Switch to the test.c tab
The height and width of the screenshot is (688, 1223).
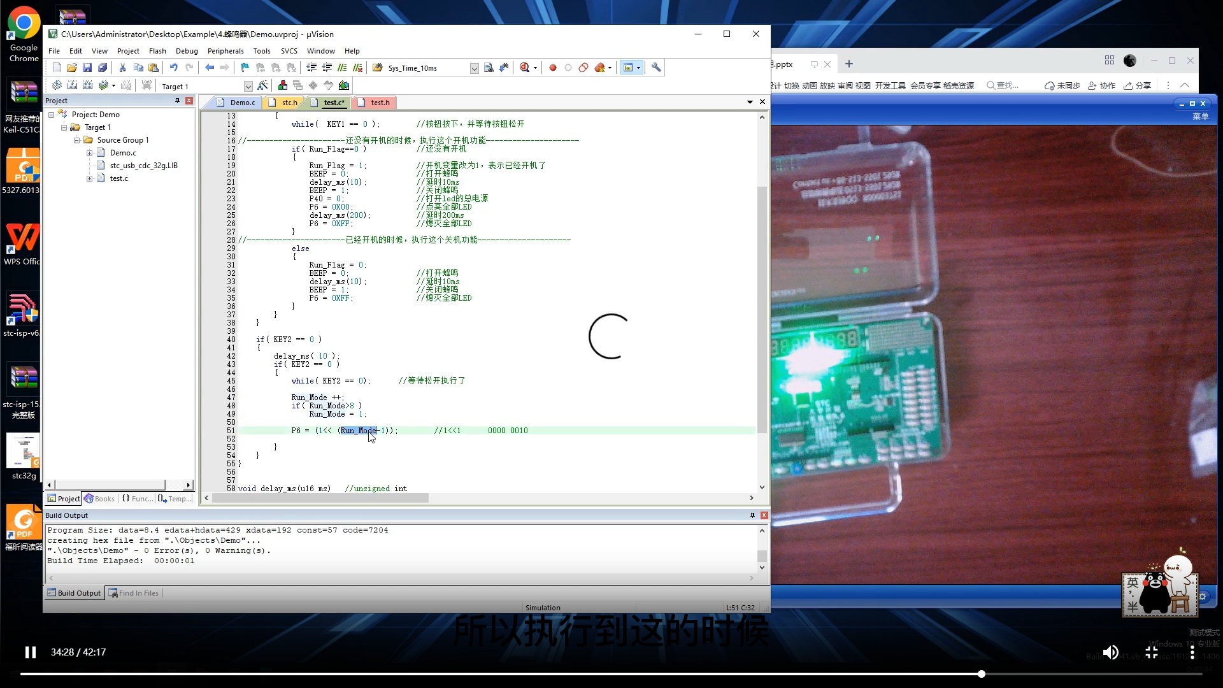[334, 102]
